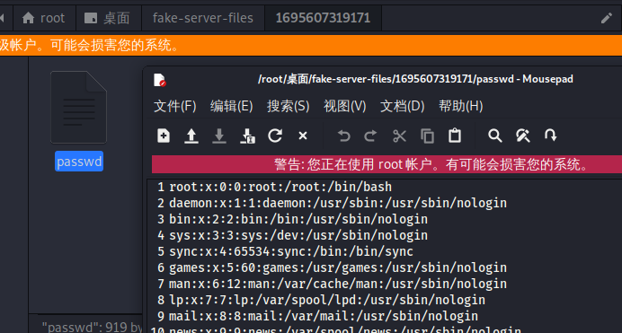Open the Find search magnifier
Viewport: 622px width, 333px height.
494,136
